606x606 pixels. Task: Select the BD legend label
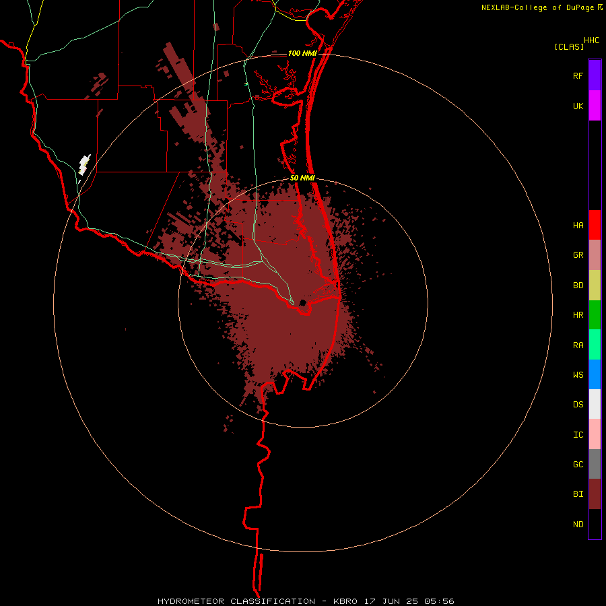tap(578, 285)
